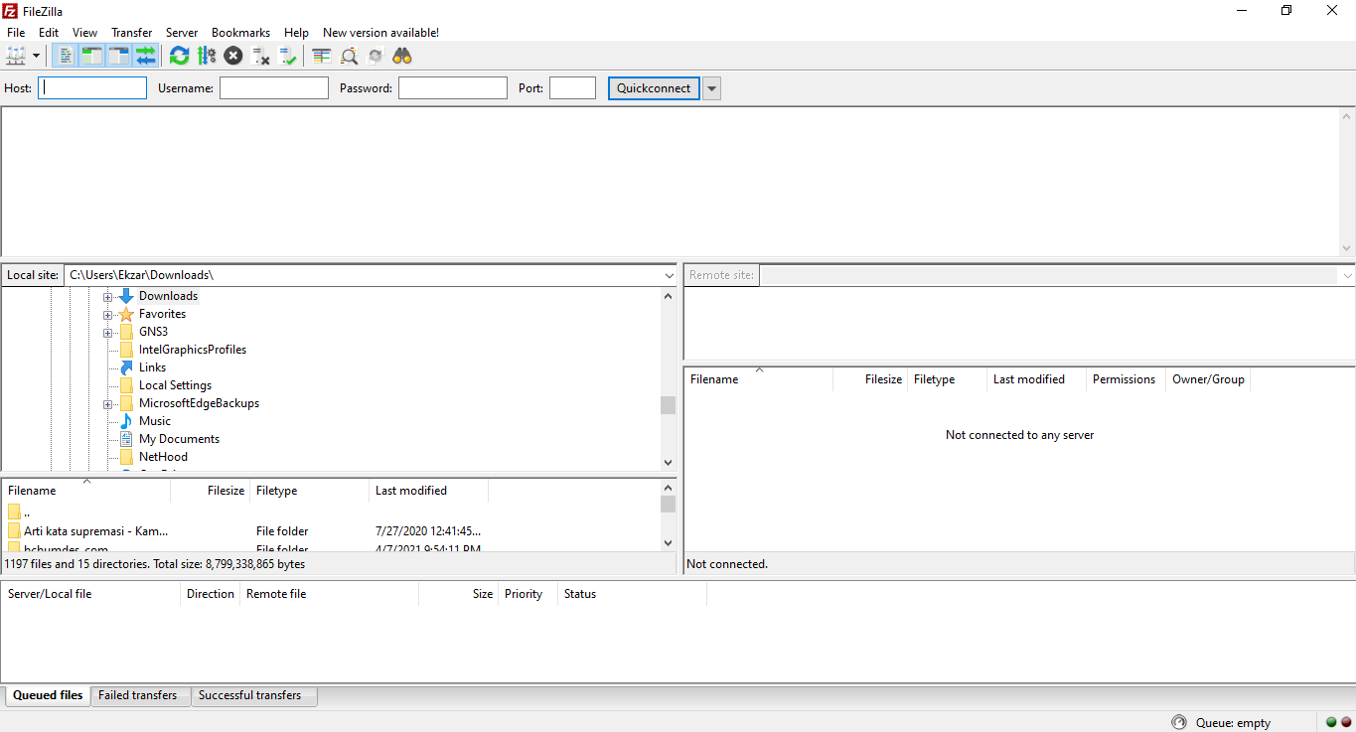
Task: Open the Edit menu
Action: (49, 33)
